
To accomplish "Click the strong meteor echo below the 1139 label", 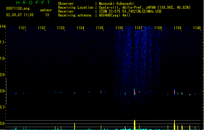I will 174,92.
